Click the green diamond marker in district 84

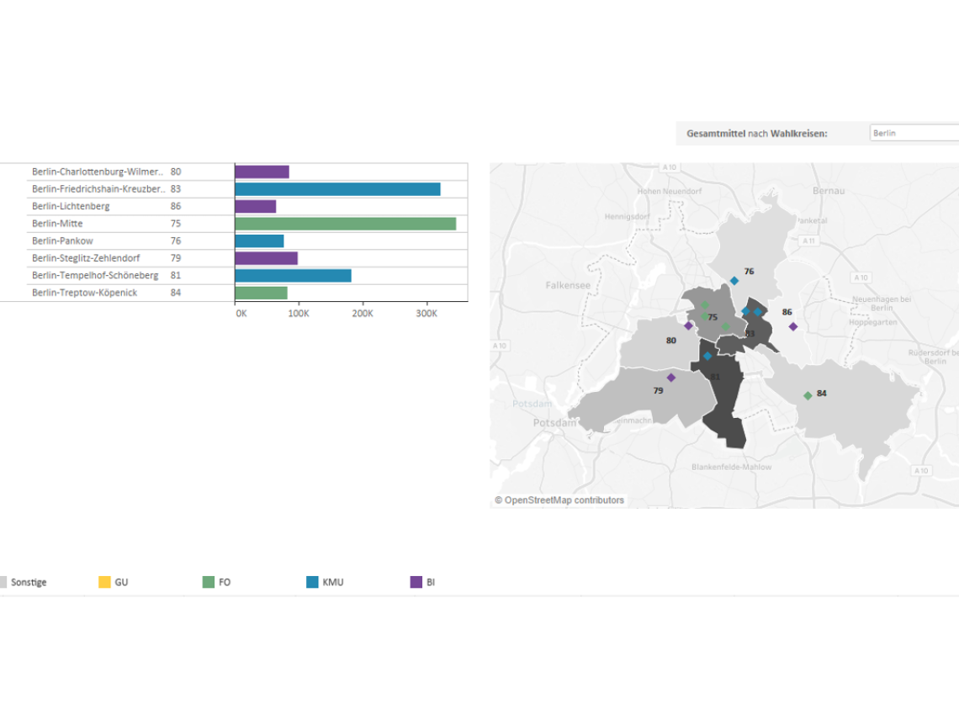tap(808, 395)
